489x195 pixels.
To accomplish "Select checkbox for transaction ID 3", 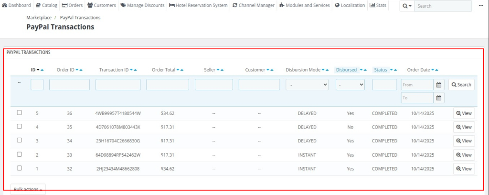I will [x=19, y=140].
